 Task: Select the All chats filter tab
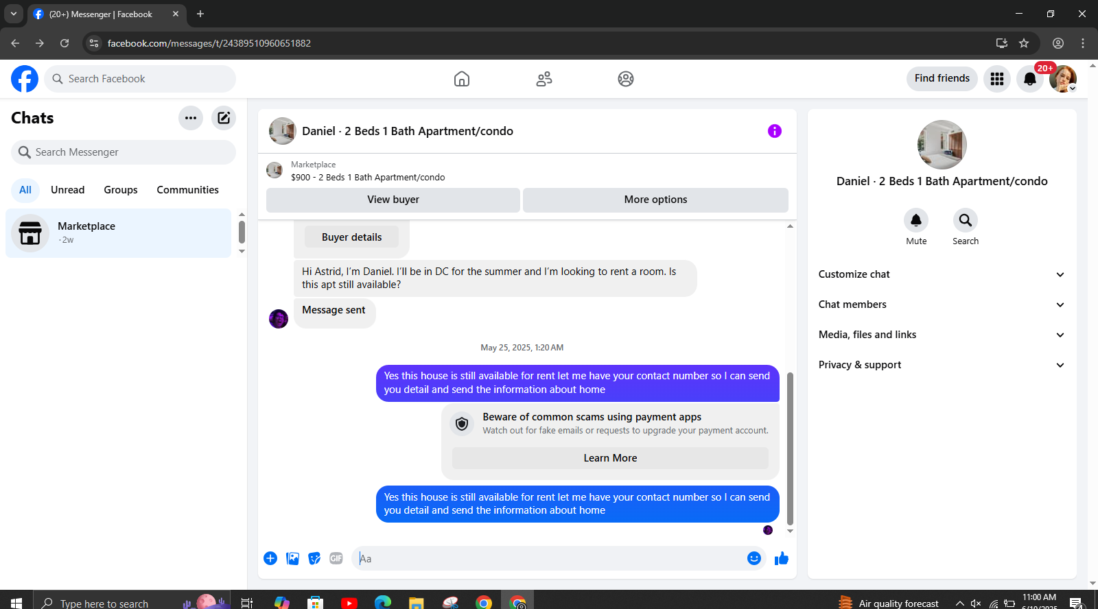tap(25, 190)
